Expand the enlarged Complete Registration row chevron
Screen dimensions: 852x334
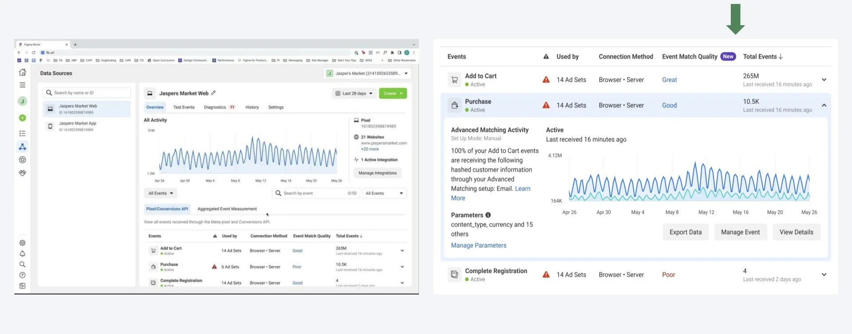[x=824, y=275]
